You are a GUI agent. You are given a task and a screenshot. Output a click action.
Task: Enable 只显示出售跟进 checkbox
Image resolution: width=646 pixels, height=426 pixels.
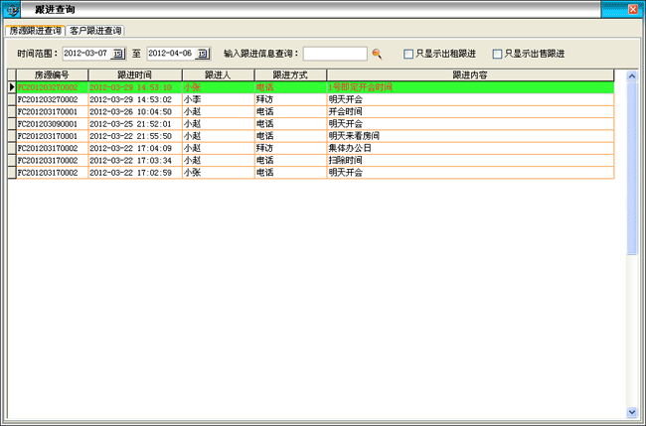[x=498, y=54]
